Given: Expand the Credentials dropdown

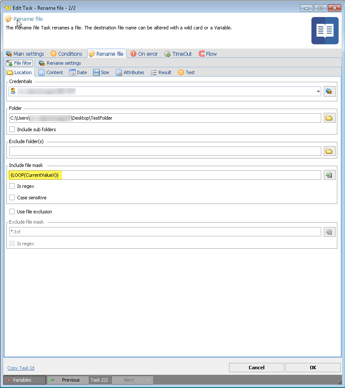Looking at the screenshot, I should coord(318,91).
